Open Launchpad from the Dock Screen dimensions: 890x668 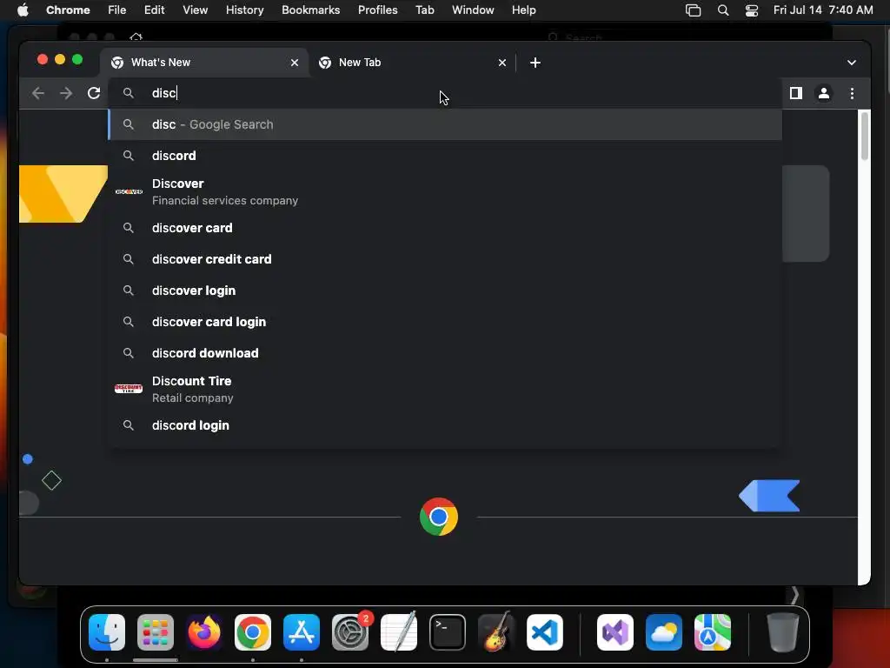click(x=156, y=632)
